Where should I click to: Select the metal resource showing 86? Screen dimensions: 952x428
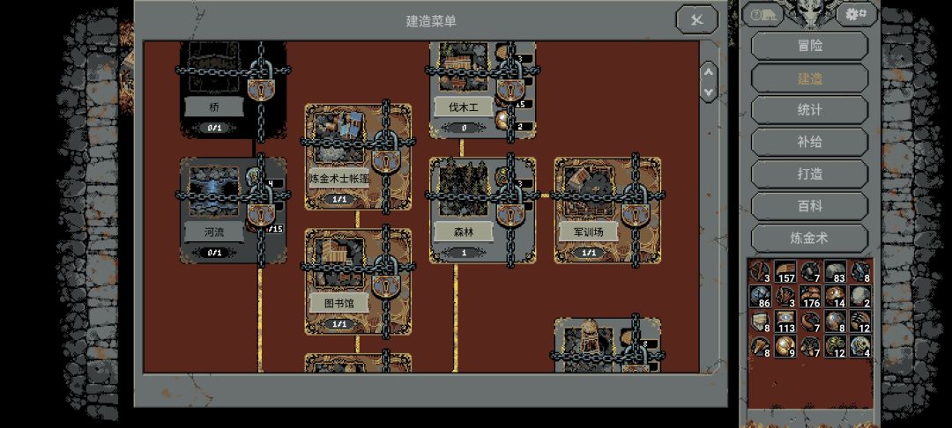coord(760,297)
